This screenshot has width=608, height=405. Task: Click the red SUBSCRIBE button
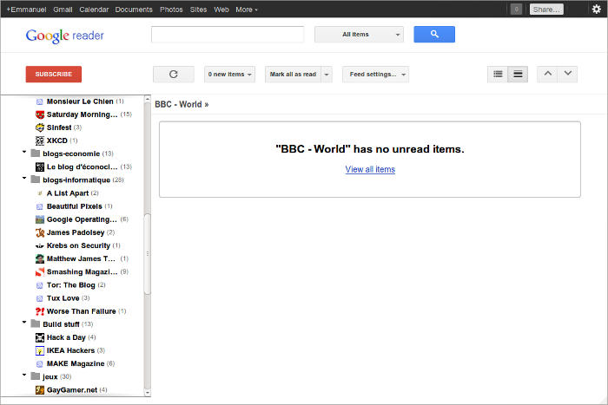(x=54, y=74)
